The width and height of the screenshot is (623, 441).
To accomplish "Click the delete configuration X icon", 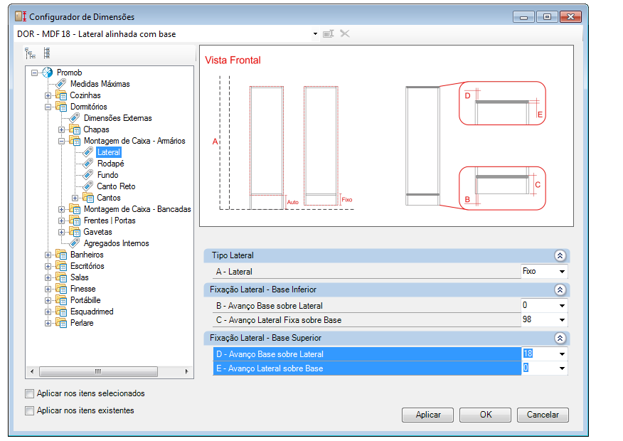I will (345, 33).
